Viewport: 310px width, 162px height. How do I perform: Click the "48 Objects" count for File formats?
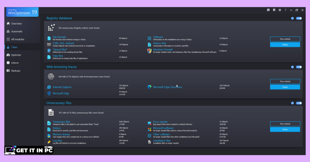point(123,38)
